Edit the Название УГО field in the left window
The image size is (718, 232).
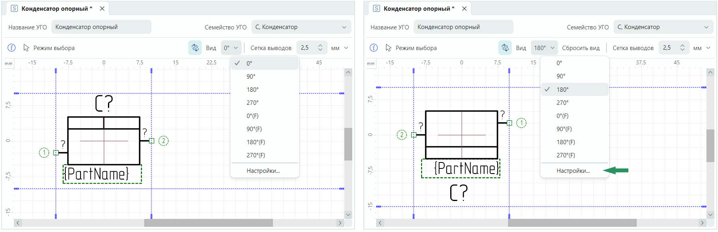point(101,27)
